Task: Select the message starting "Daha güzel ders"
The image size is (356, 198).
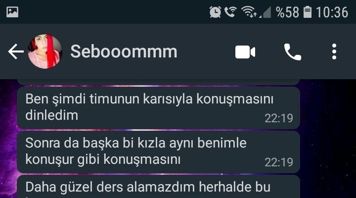Action: click(x=159, y=187)
